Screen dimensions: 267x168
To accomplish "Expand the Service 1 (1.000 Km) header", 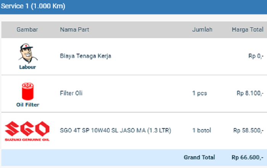I will (33, 6).
